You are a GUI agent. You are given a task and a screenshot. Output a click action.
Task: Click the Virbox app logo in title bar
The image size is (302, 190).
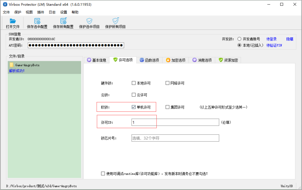(x=5, y=4)
